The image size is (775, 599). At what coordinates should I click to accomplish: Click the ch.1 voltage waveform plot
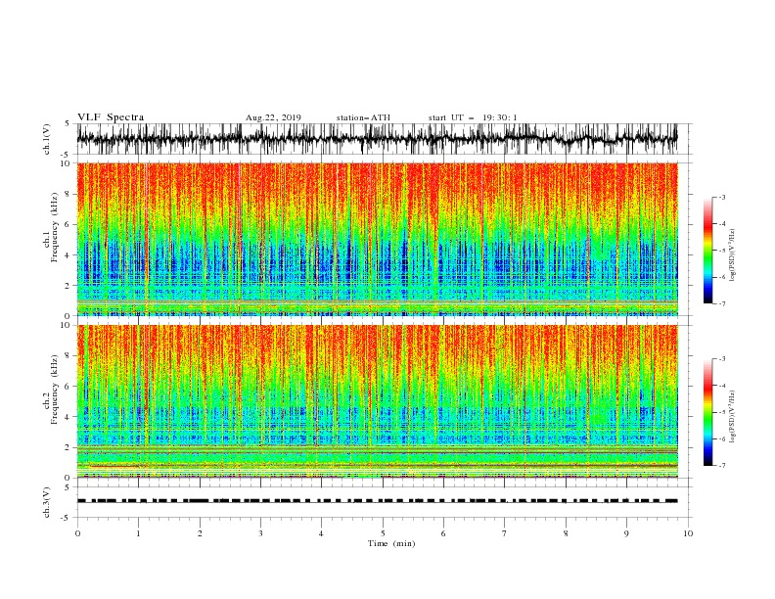click(377, 139)
